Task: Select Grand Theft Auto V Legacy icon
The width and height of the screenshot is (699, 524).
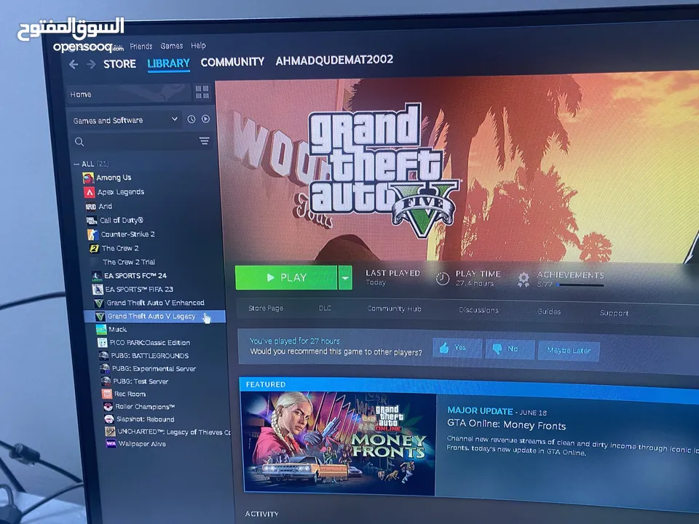Action: (x=100, y=317)
